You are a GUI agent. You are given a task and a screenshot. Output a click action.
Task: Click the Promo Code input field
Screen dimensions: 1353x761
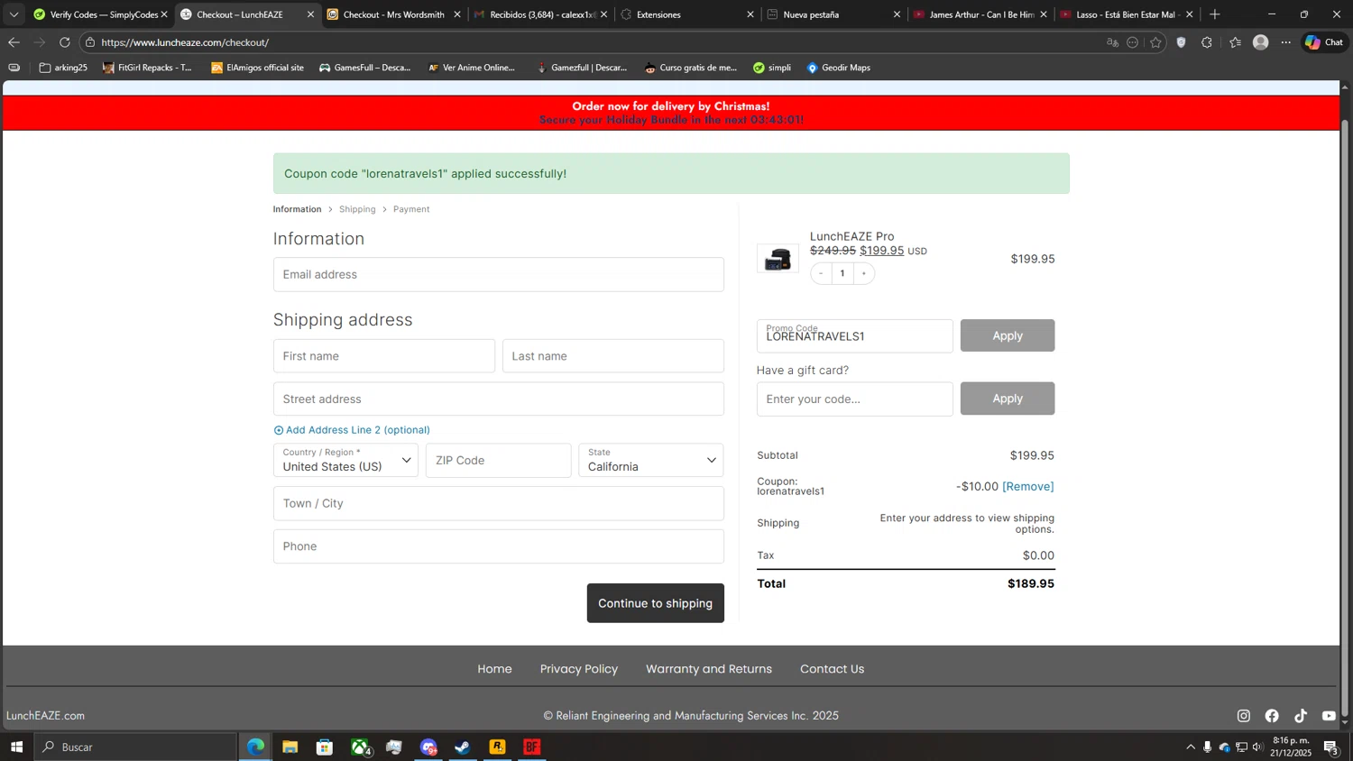click(855, 335)
